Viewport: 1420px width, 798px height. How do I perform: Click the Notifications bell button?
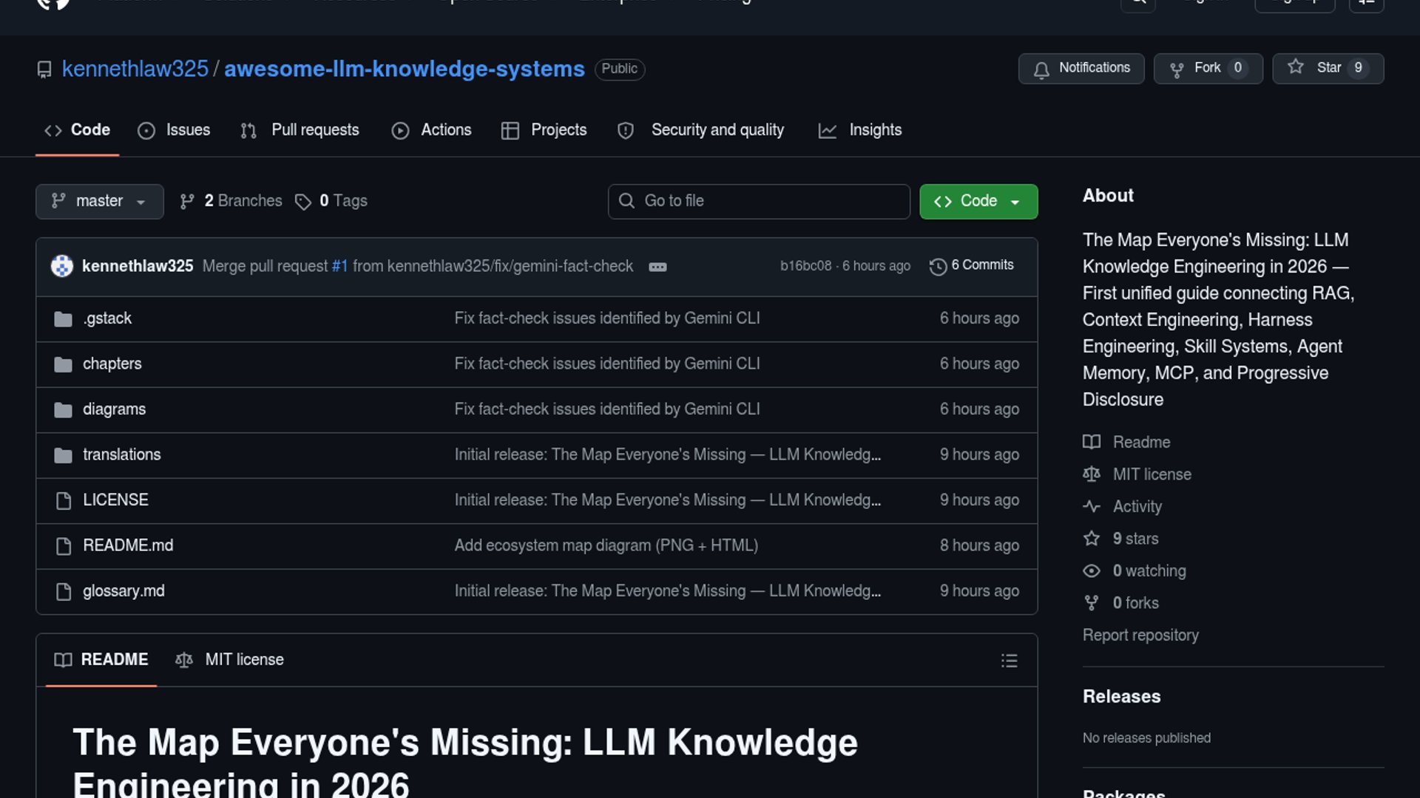click(x=1081, y=69)
